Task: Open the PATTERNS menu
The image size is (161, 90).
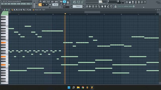Action: (x=14, y=4)
